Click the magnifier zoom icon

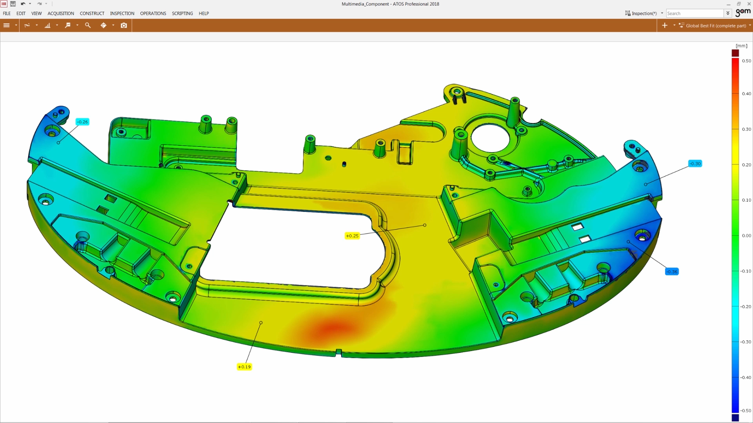coord(88,25)
